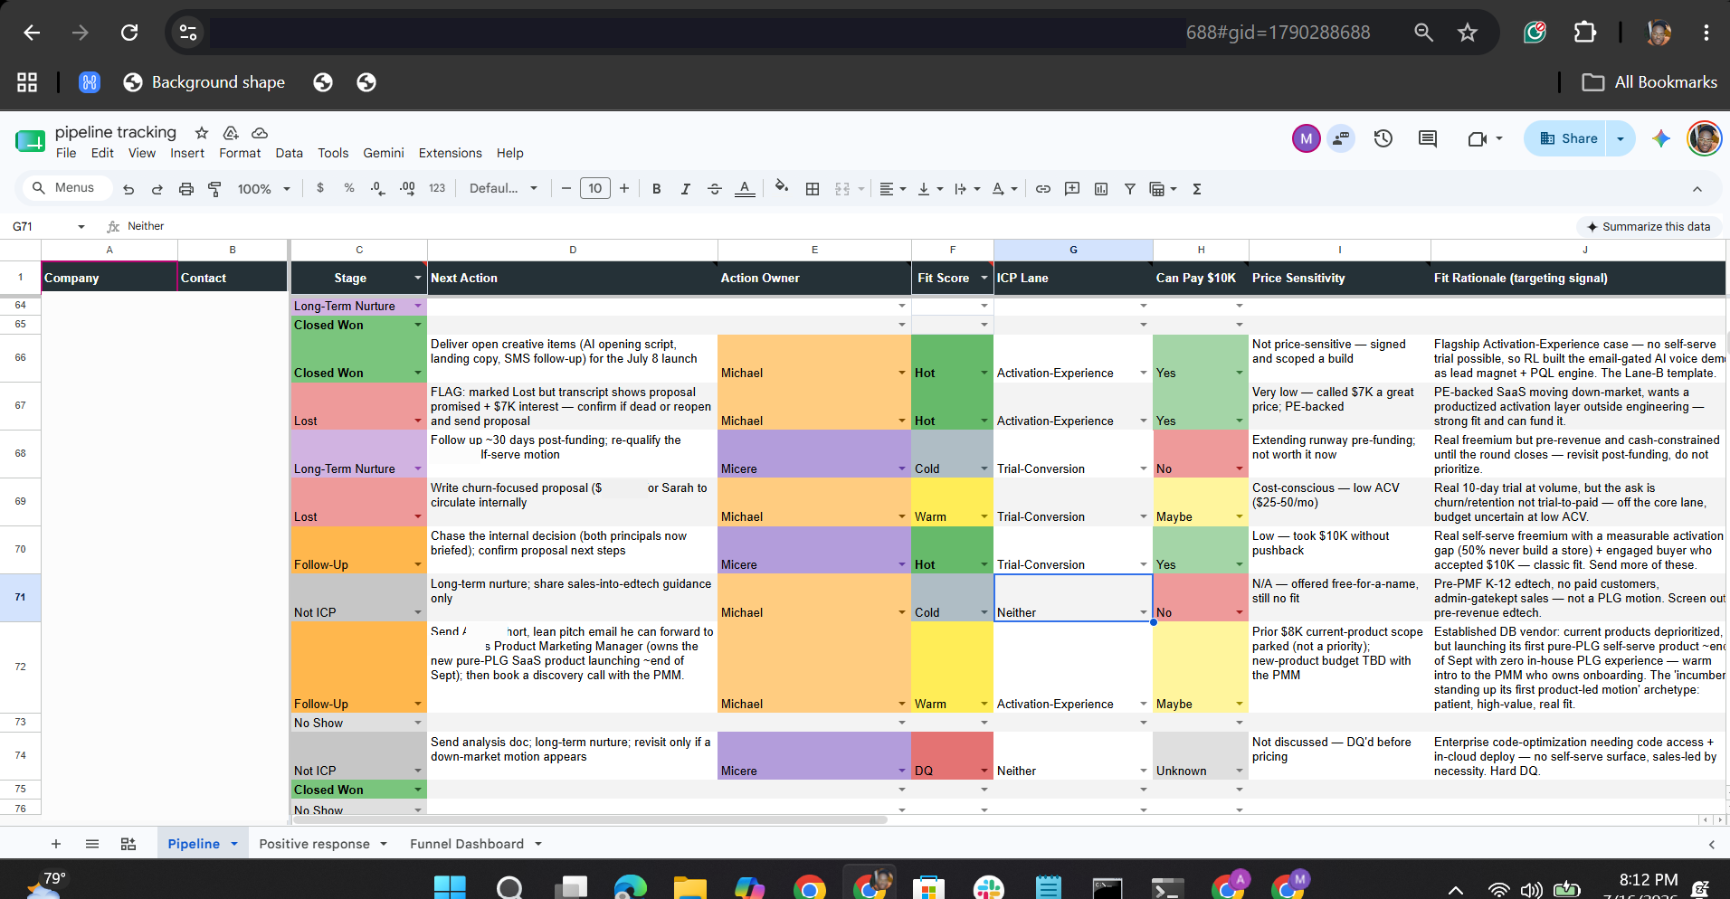Viewport: 1730px width, 899px height.
Task: Open the Data menu
Action: (290, 153)
